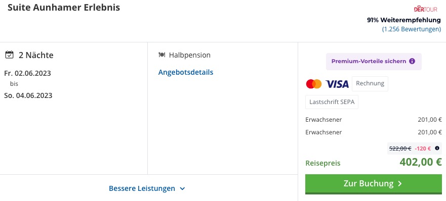The height and width of the screenshot is (201, 446).
Task: Open the 1.256 Bewertungen reviews link
Action: (411, 29)
